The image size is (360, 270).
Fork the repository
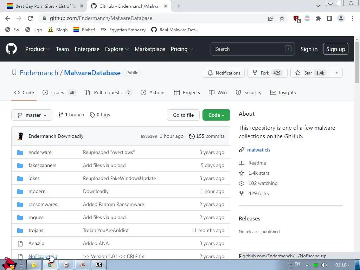[267, 73]
